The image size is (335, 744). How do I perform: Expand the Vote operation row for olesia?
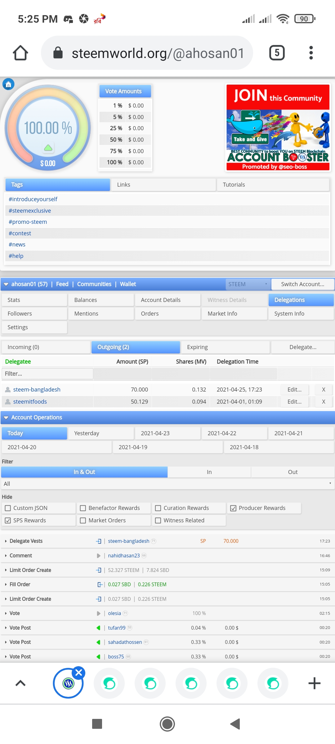click(x=6, y=613)
